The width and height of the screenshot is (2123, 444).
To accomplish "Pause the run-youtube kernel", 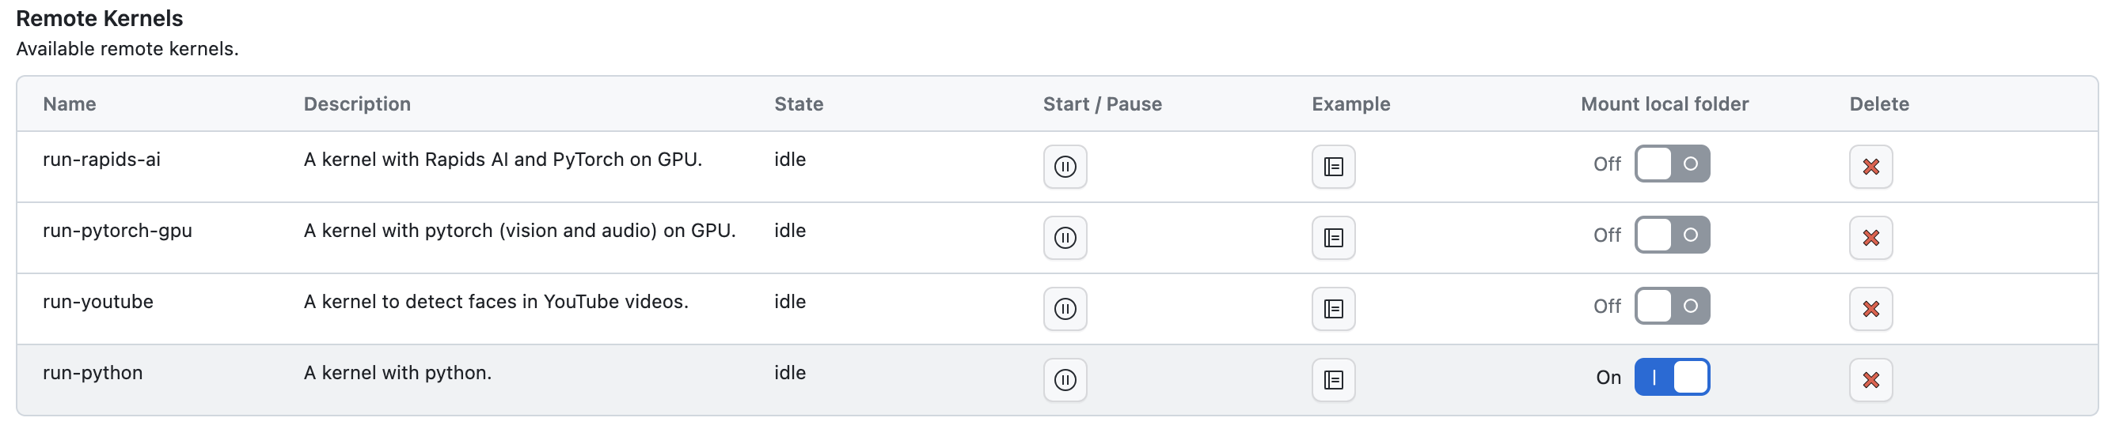I will [x=1065, y=309].
